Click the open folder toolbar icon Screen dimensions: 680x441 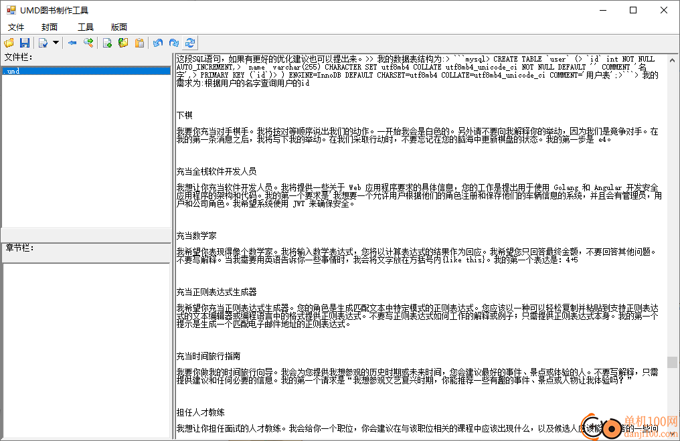[x=9, y=43]
